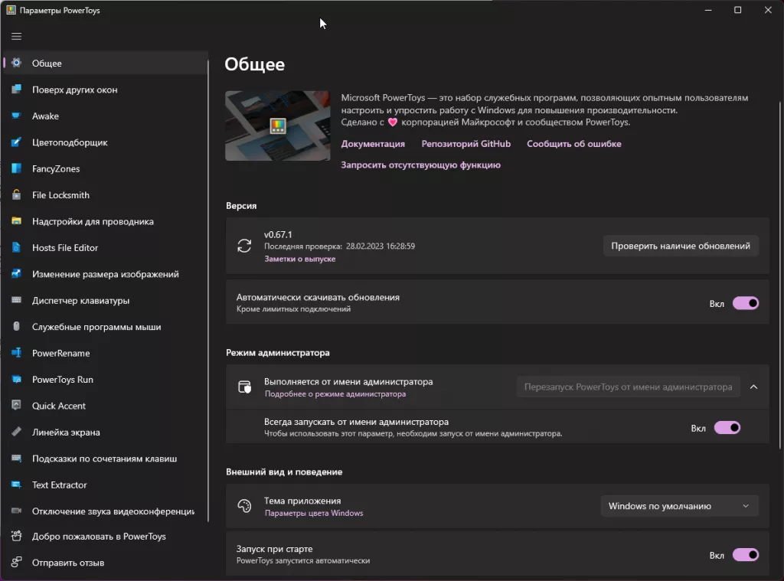Disable always run as administrator switch
The width and height of the screenshot is (784, 581).
click(727, 428)
